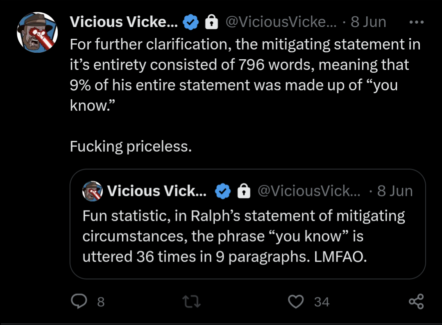442x325 pixels.
Task: Click main tweet's blue verified badge
Action: click(191, 22)
